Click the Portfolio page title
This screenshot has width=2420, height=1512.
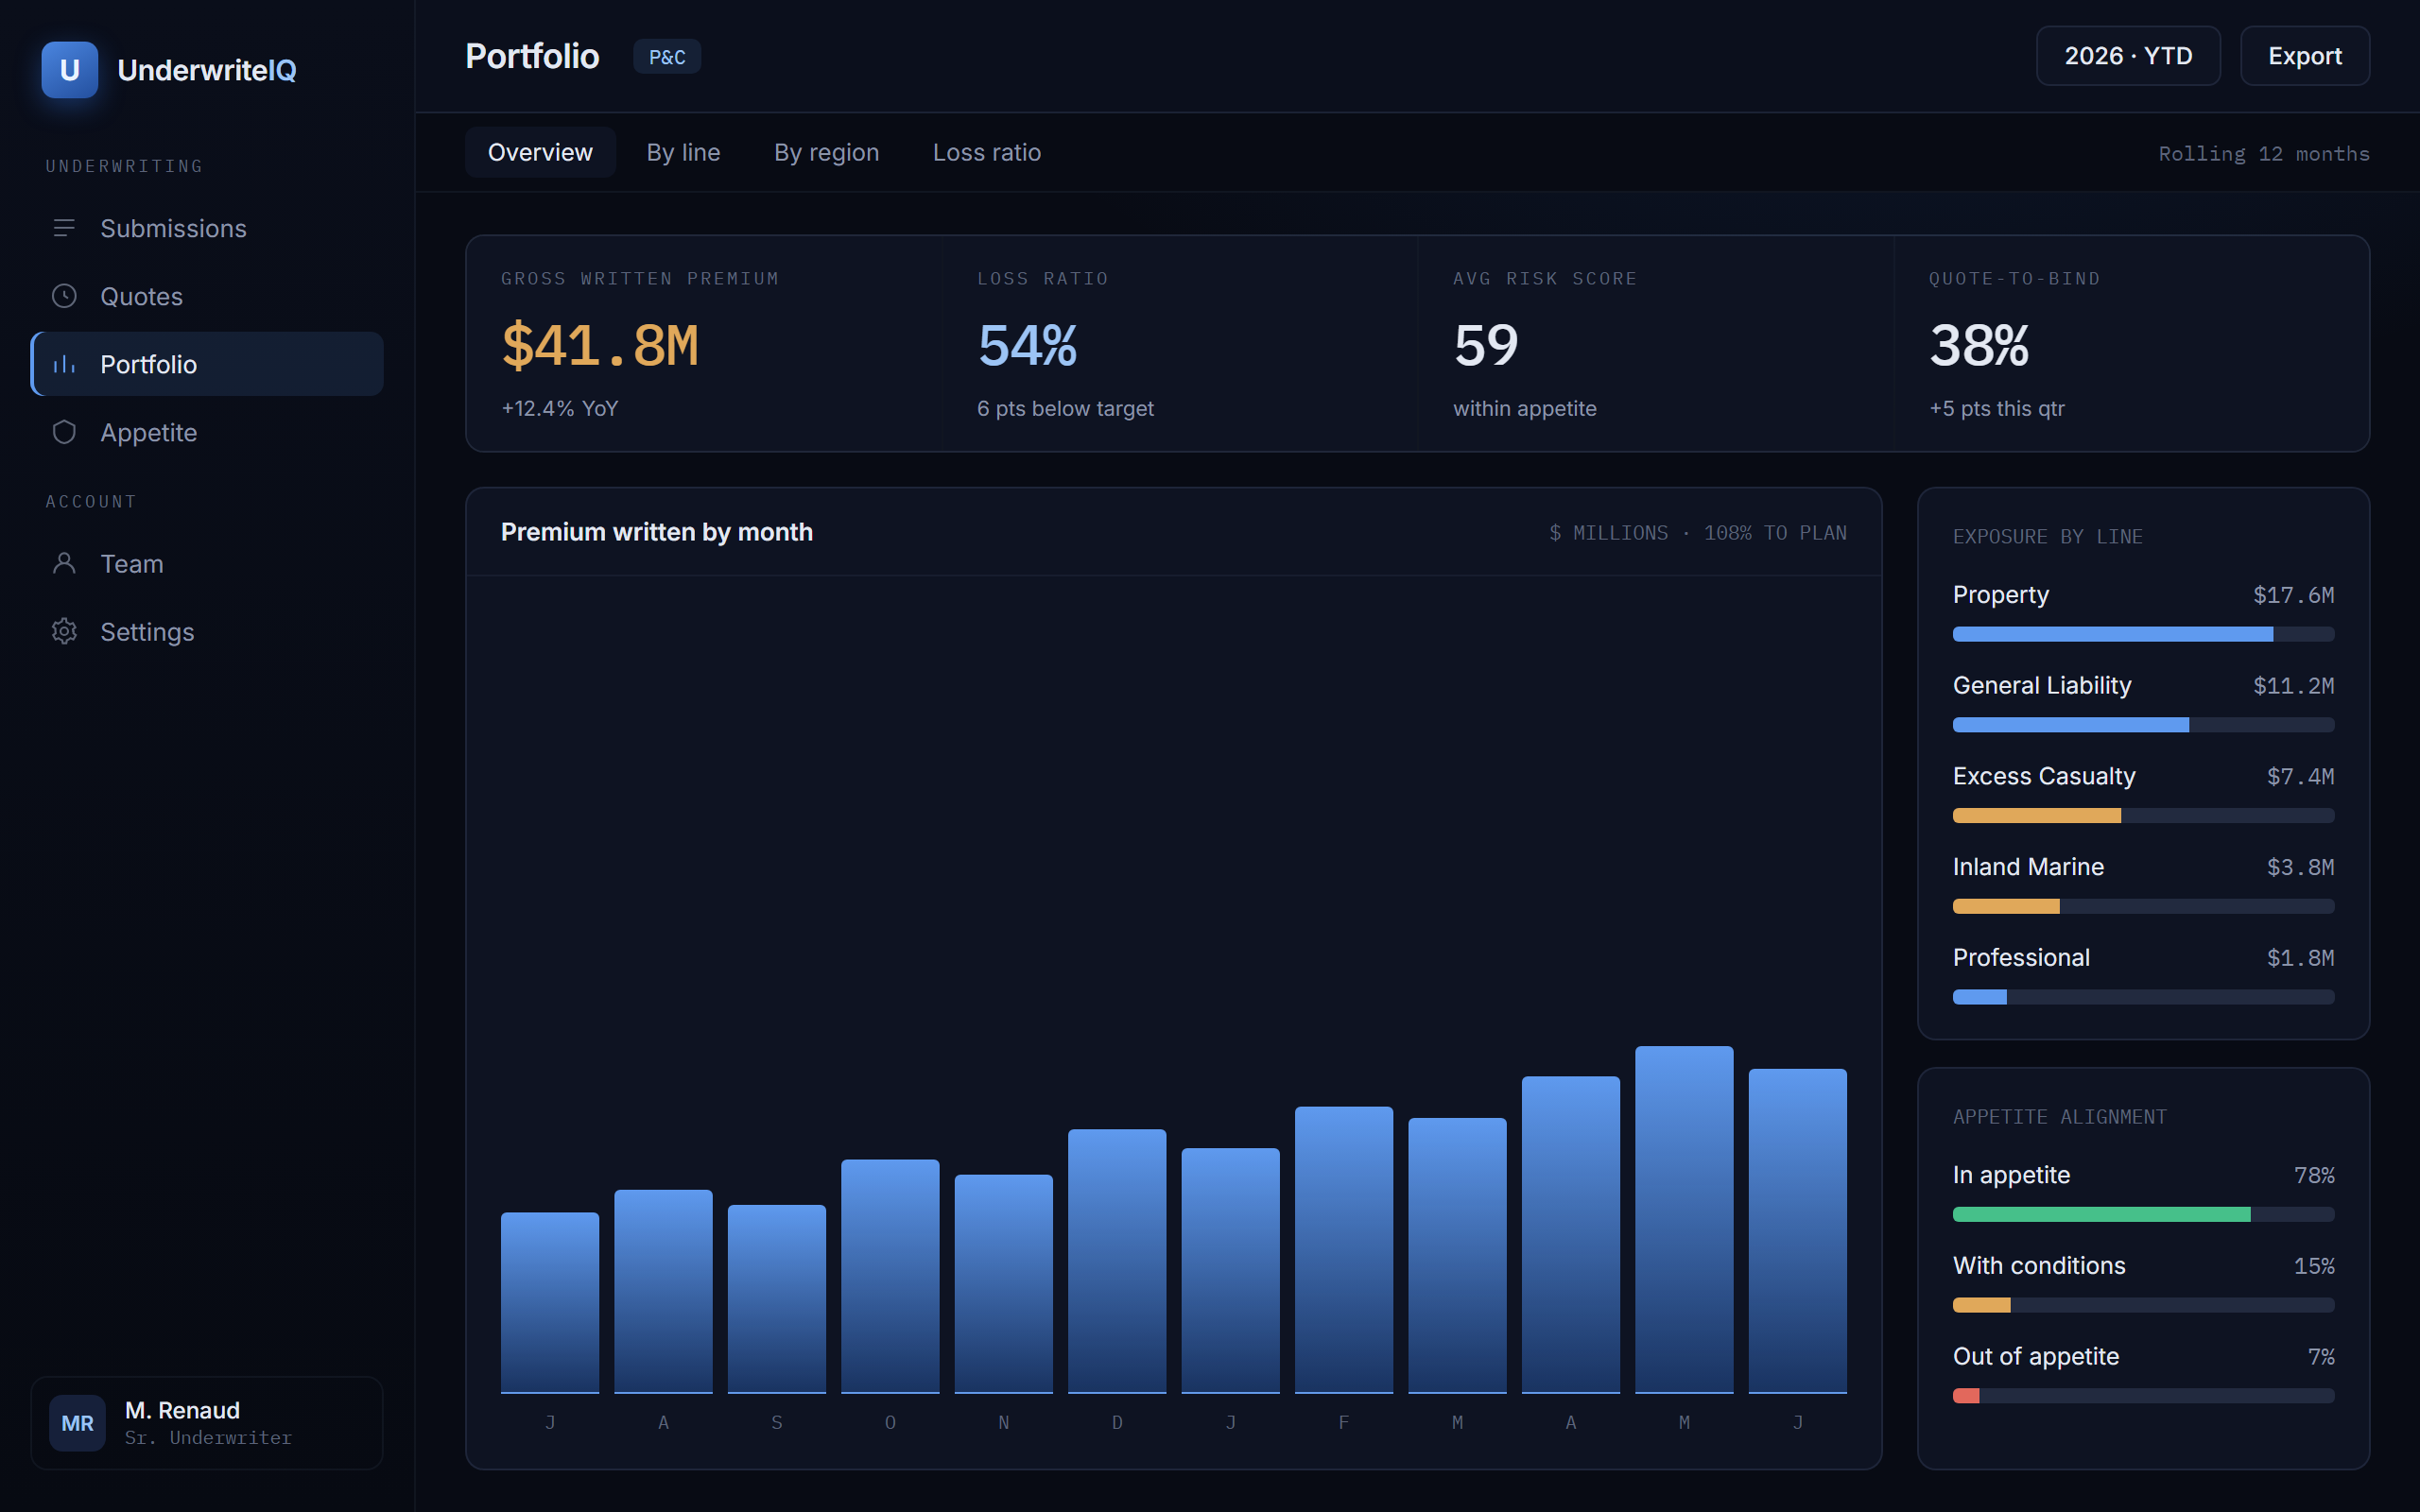click(532, 56)
